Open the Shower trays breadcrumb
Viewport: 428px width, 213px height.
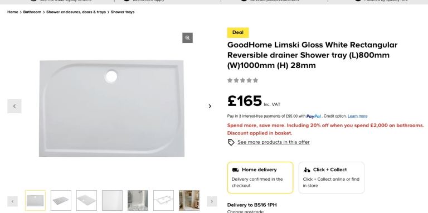pyautogui.click(x=123, y=12)
